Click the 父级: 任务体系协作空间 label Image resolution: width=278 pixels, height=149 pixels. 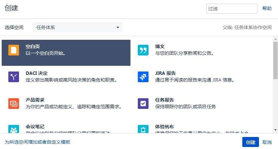coord(247,27)
